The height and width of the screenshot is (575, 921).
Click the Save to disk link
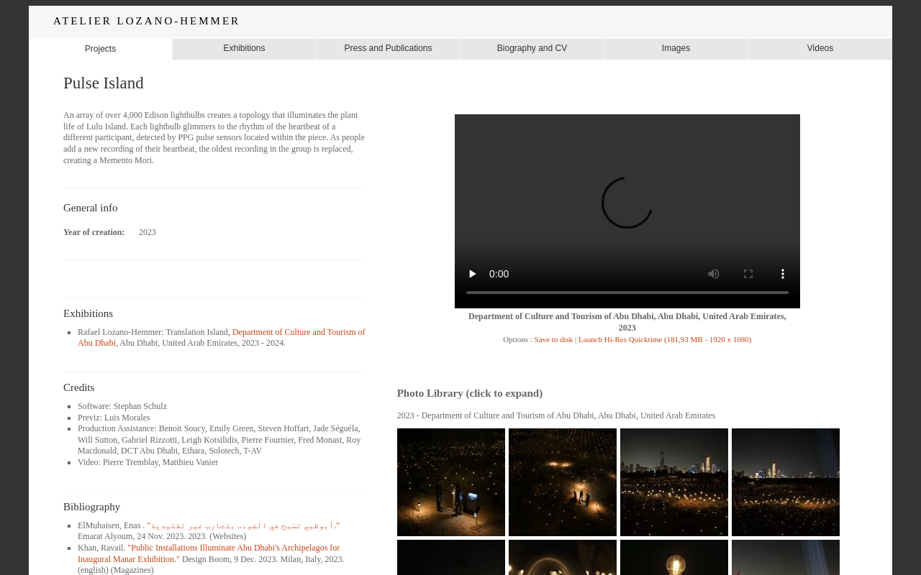tap(553, 339)
